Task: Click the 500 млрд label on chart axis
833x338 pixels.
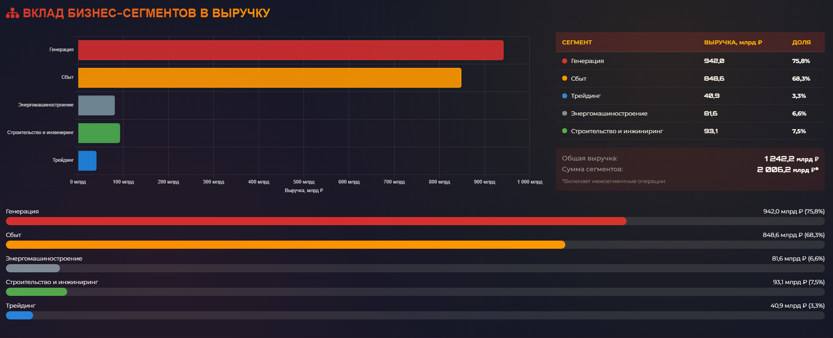Action: [304, 182]
